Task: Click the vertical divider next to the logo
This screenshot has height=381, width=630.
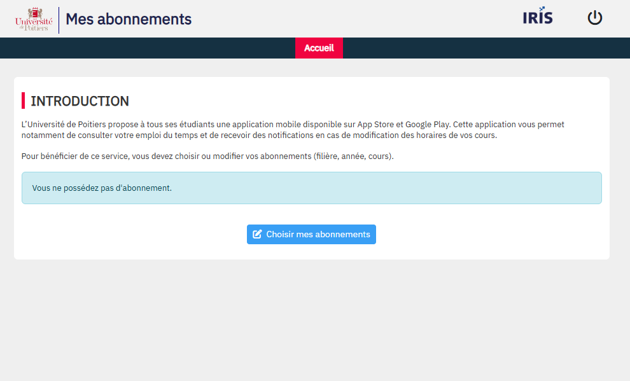Action: [x=59, y=20]
